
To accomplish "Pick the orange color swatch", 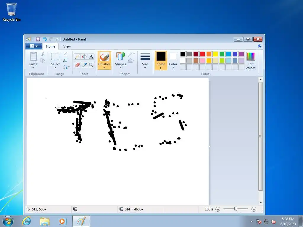I will 209,54.
